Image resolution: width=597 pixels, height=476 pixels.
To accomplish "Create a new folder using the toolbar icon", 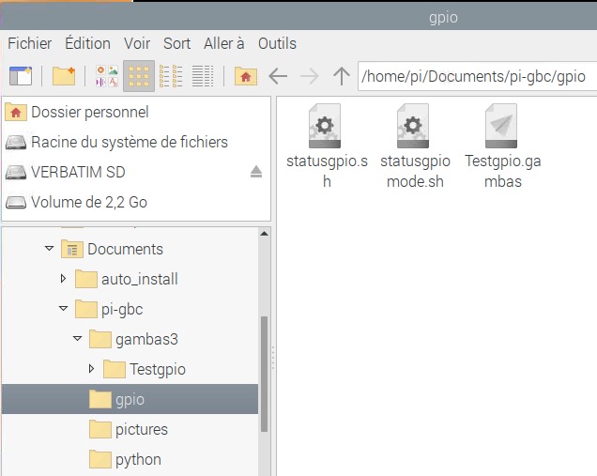I will pyautogui.click(x=64, y=76).
